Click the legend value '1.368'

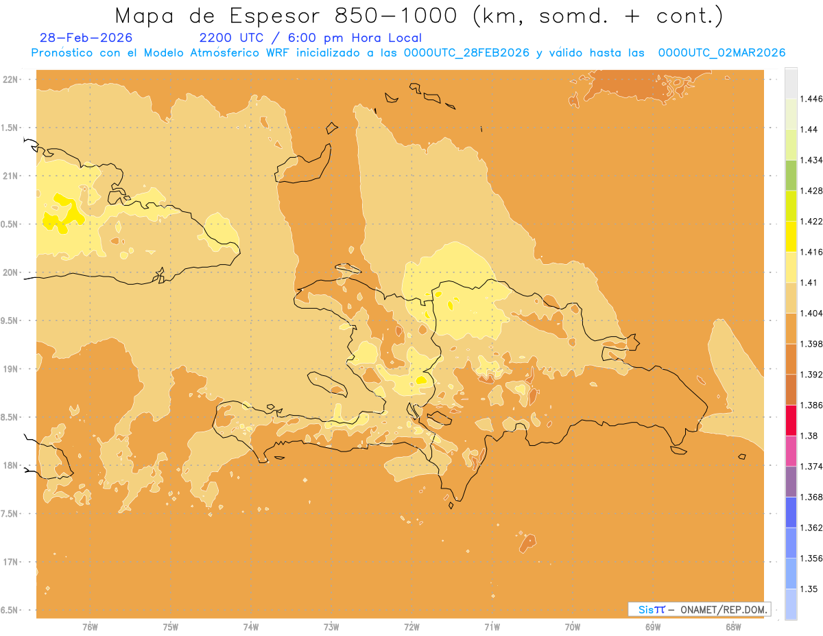[811, 497]
